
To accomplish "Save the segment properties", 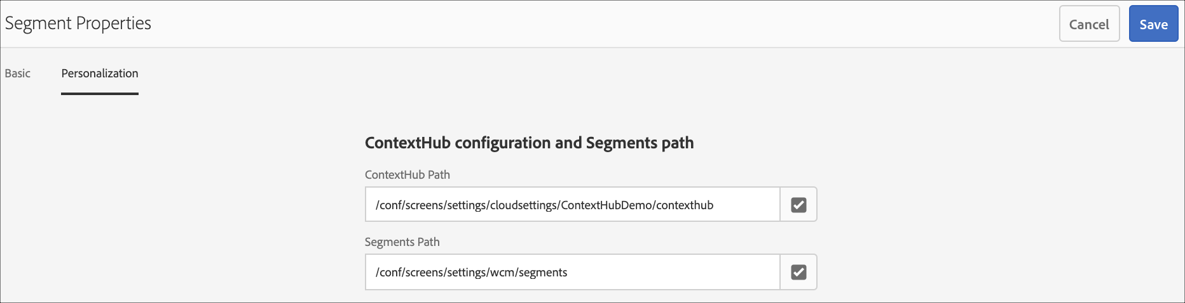I will pos(1153,24).
